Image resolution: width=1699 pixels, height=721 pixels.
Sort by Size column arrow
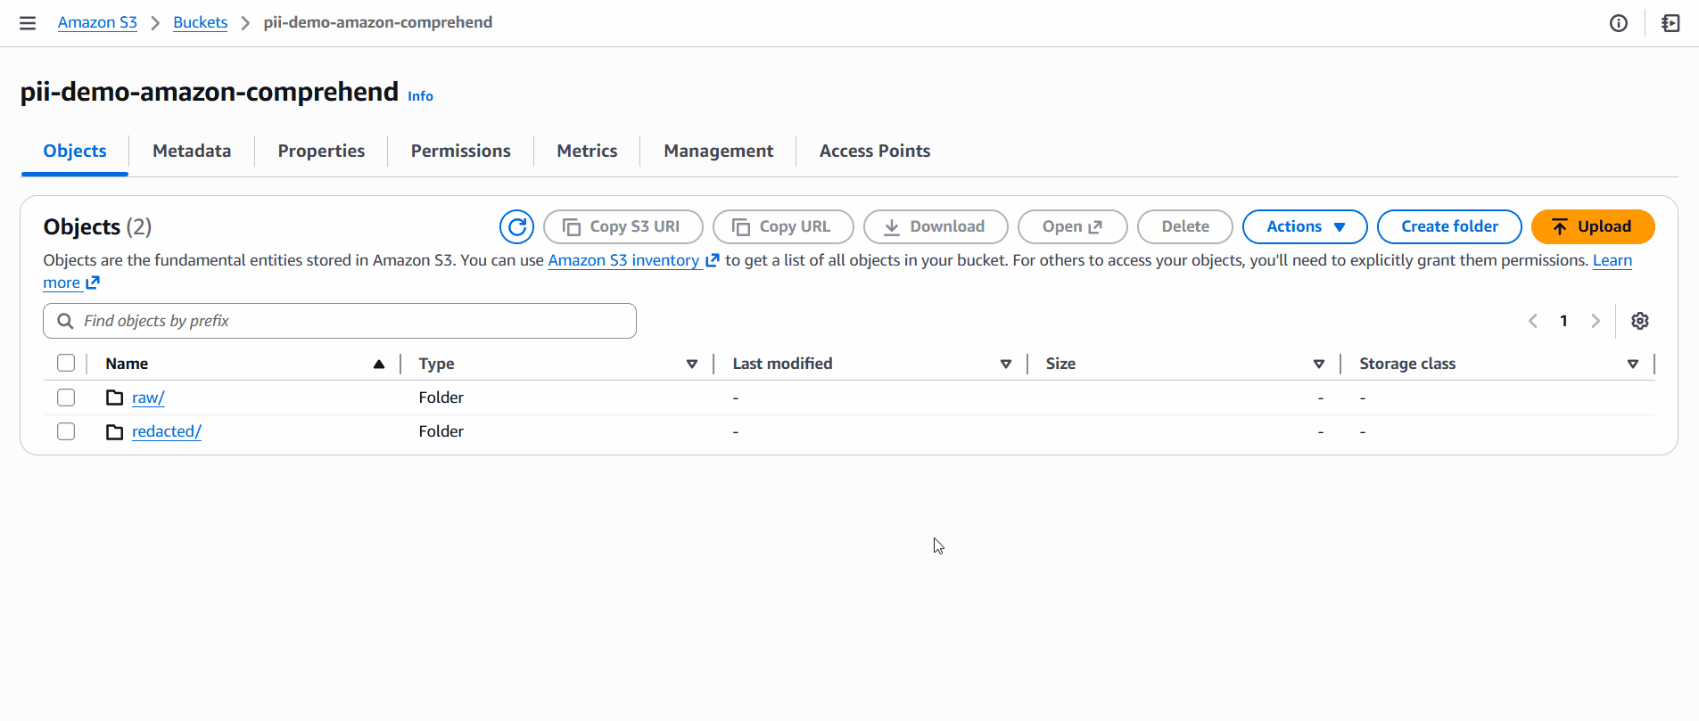pyautogui.click(x=1319, y=364)
